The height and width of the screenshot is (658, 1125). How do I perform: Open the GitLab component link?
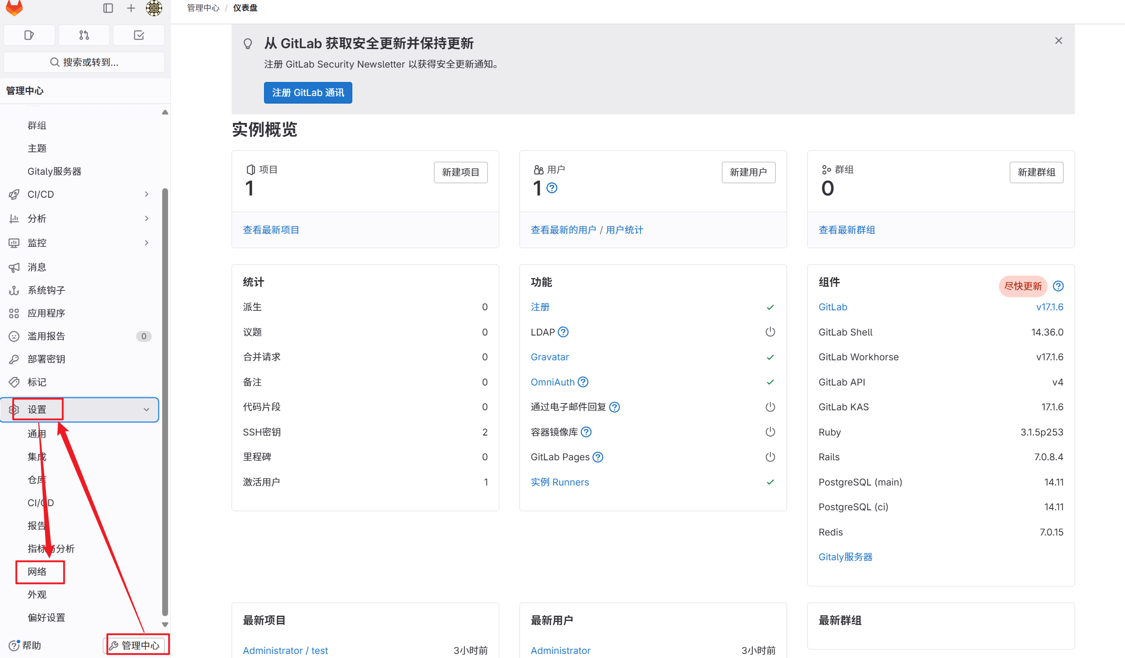pyautogui.click(x=833, y=307)
